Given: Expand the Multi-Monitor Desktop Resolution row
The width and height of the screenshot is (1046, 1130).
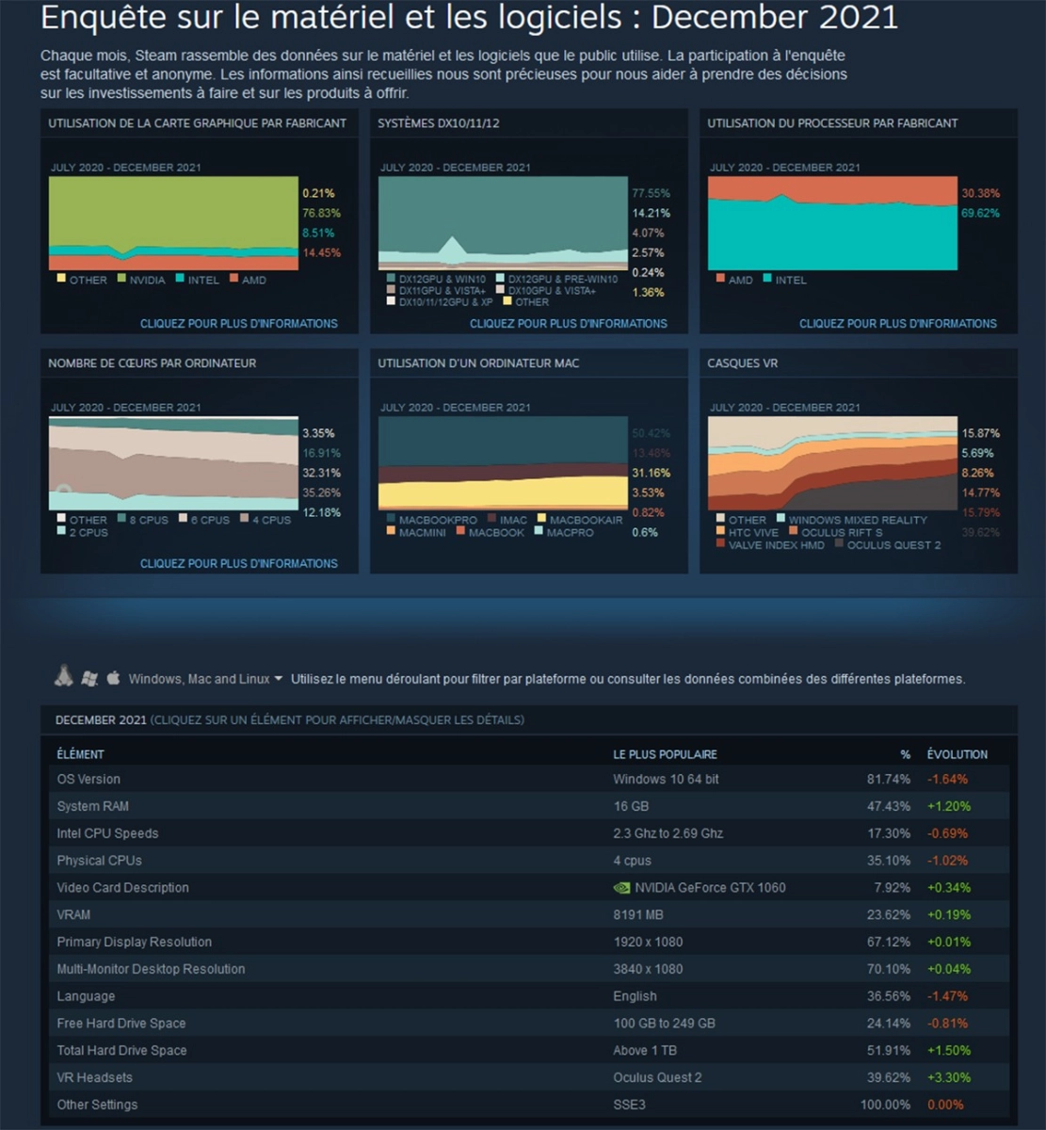Looking at the screenshot, I should tap(529, 969).
